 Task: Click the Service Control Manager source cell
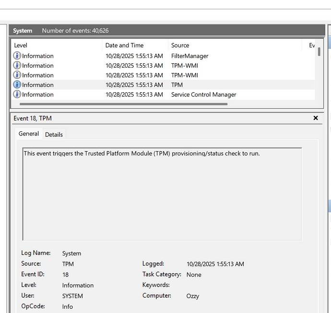tap(203, 95)
